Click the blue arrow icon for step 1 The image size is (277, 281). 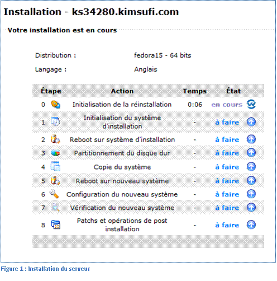[x=251, y=122]
